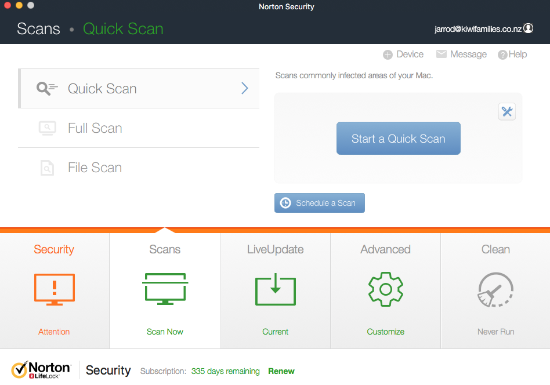
Task: Click the Schedule a Scan button
Action: pyautogui.click(x=319, y=203)
